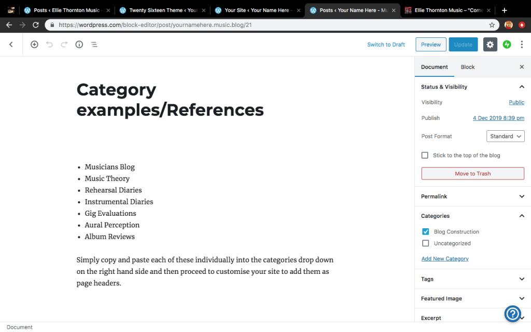Open the three-dot more options menu
This screenshot has width=531, height=332.
[522, 45]
